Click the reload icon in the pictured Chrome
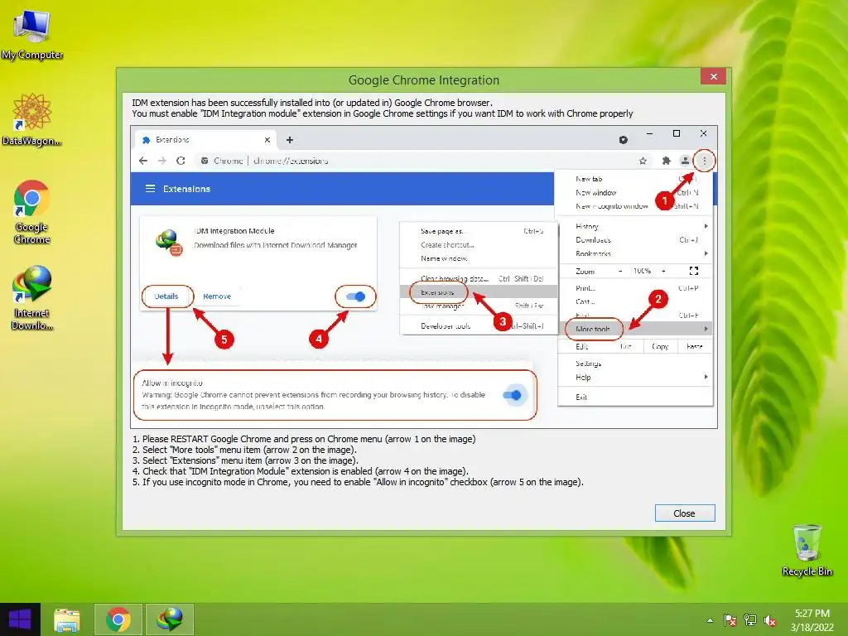848x636 pixels. (181, 161)
